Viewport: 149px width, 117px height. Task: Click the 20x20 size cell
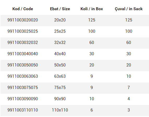click(60, 20)
